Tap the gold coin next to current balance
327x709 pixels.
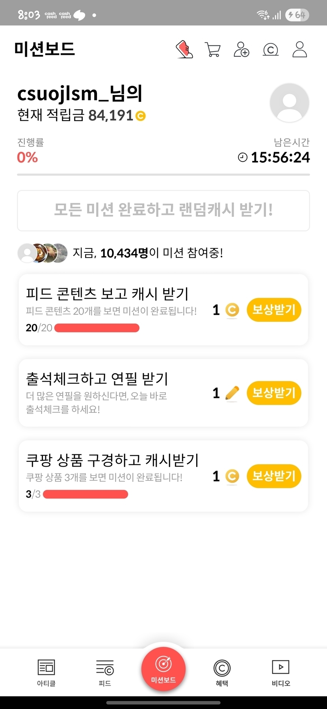[141, 116]
